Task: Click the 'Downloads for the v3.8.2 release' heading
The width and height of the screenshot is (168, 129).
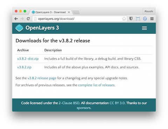Action: (x=53, y=41)
